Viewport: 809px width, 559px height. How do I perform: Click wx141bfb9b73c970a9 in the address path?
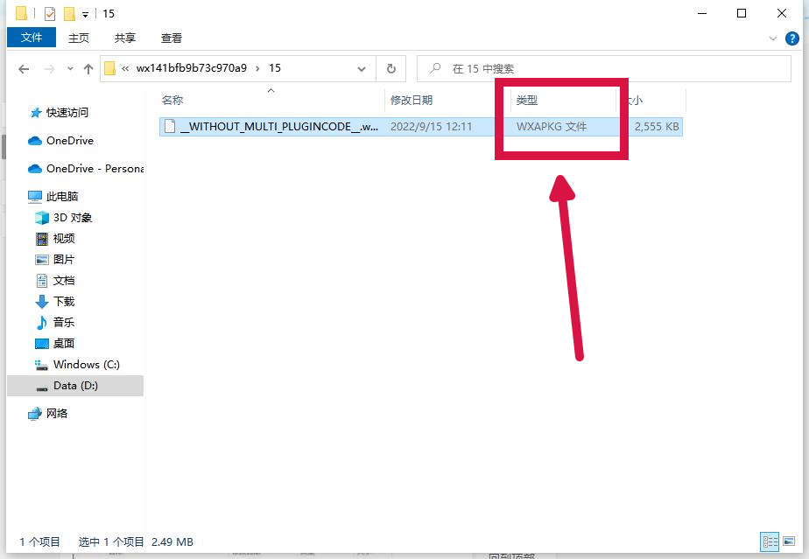[192, 68]
